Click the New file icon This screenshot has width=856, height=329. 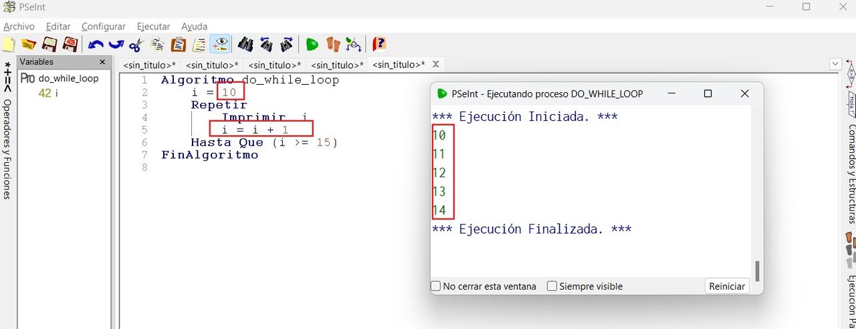[x=8, y=45]
